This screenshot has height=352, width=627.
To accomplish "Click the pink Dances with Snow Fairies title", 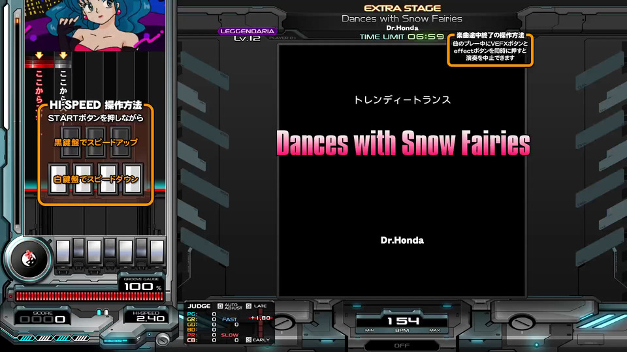I will 403,143.
